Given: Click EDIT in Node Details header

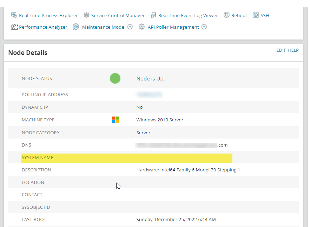Looking at the screenshot, I should [x=281, y=50].
